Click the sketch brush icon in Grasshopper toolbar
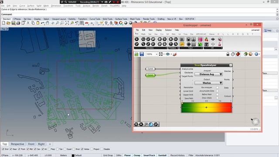The image size is (279, 157). tap(175, 54)
